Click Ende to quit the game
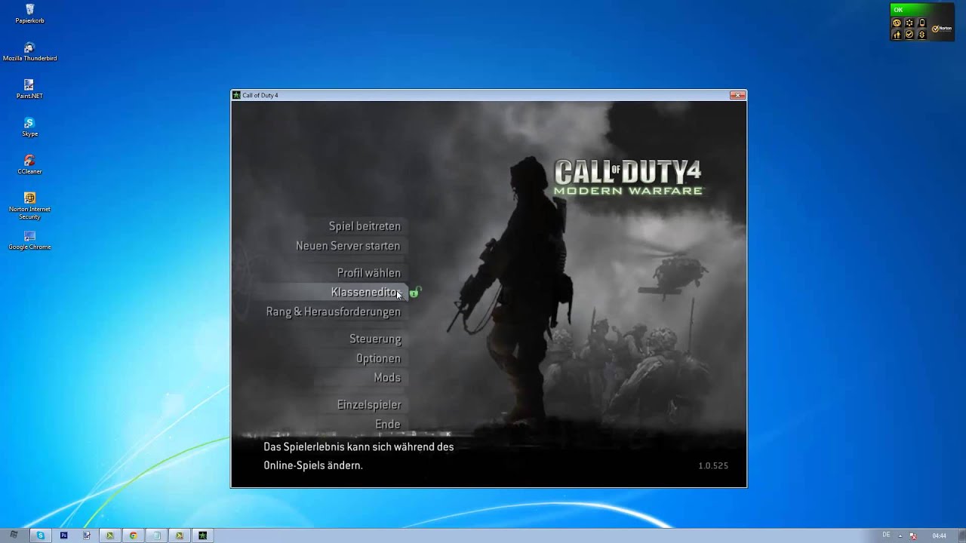This screenshot has width=966, height=543. (388, 425)
